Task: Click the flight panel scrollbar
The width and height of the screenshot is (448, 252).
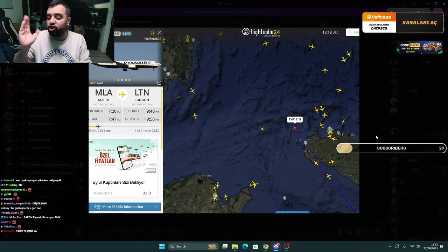Action: 162,119
